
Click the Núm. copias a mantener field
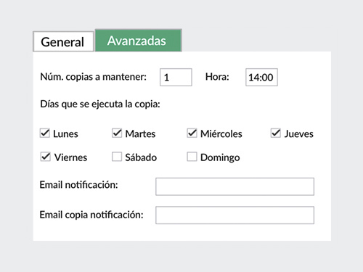pyautogui.click(x=176, y=77)
